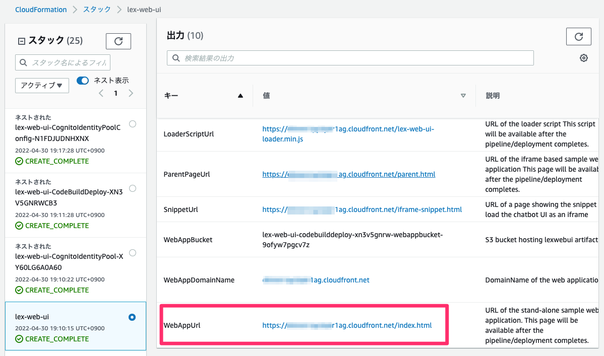The width and height of the screenshot is (604, 356).
Task: Click the CREATE_COMPLETE status icon for lex-web-ui
Action: 19,339
